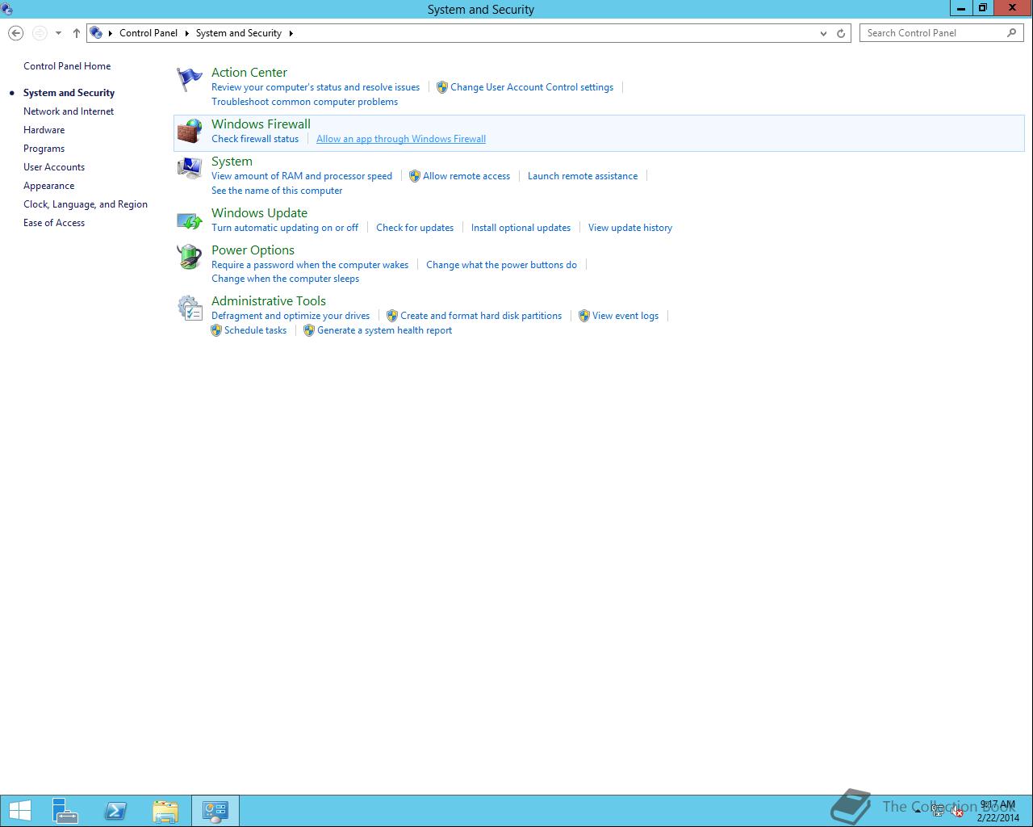This screenshot has width=1033, height=827.
Task: Open Programs category in sidebar
Action: [44, 149]
